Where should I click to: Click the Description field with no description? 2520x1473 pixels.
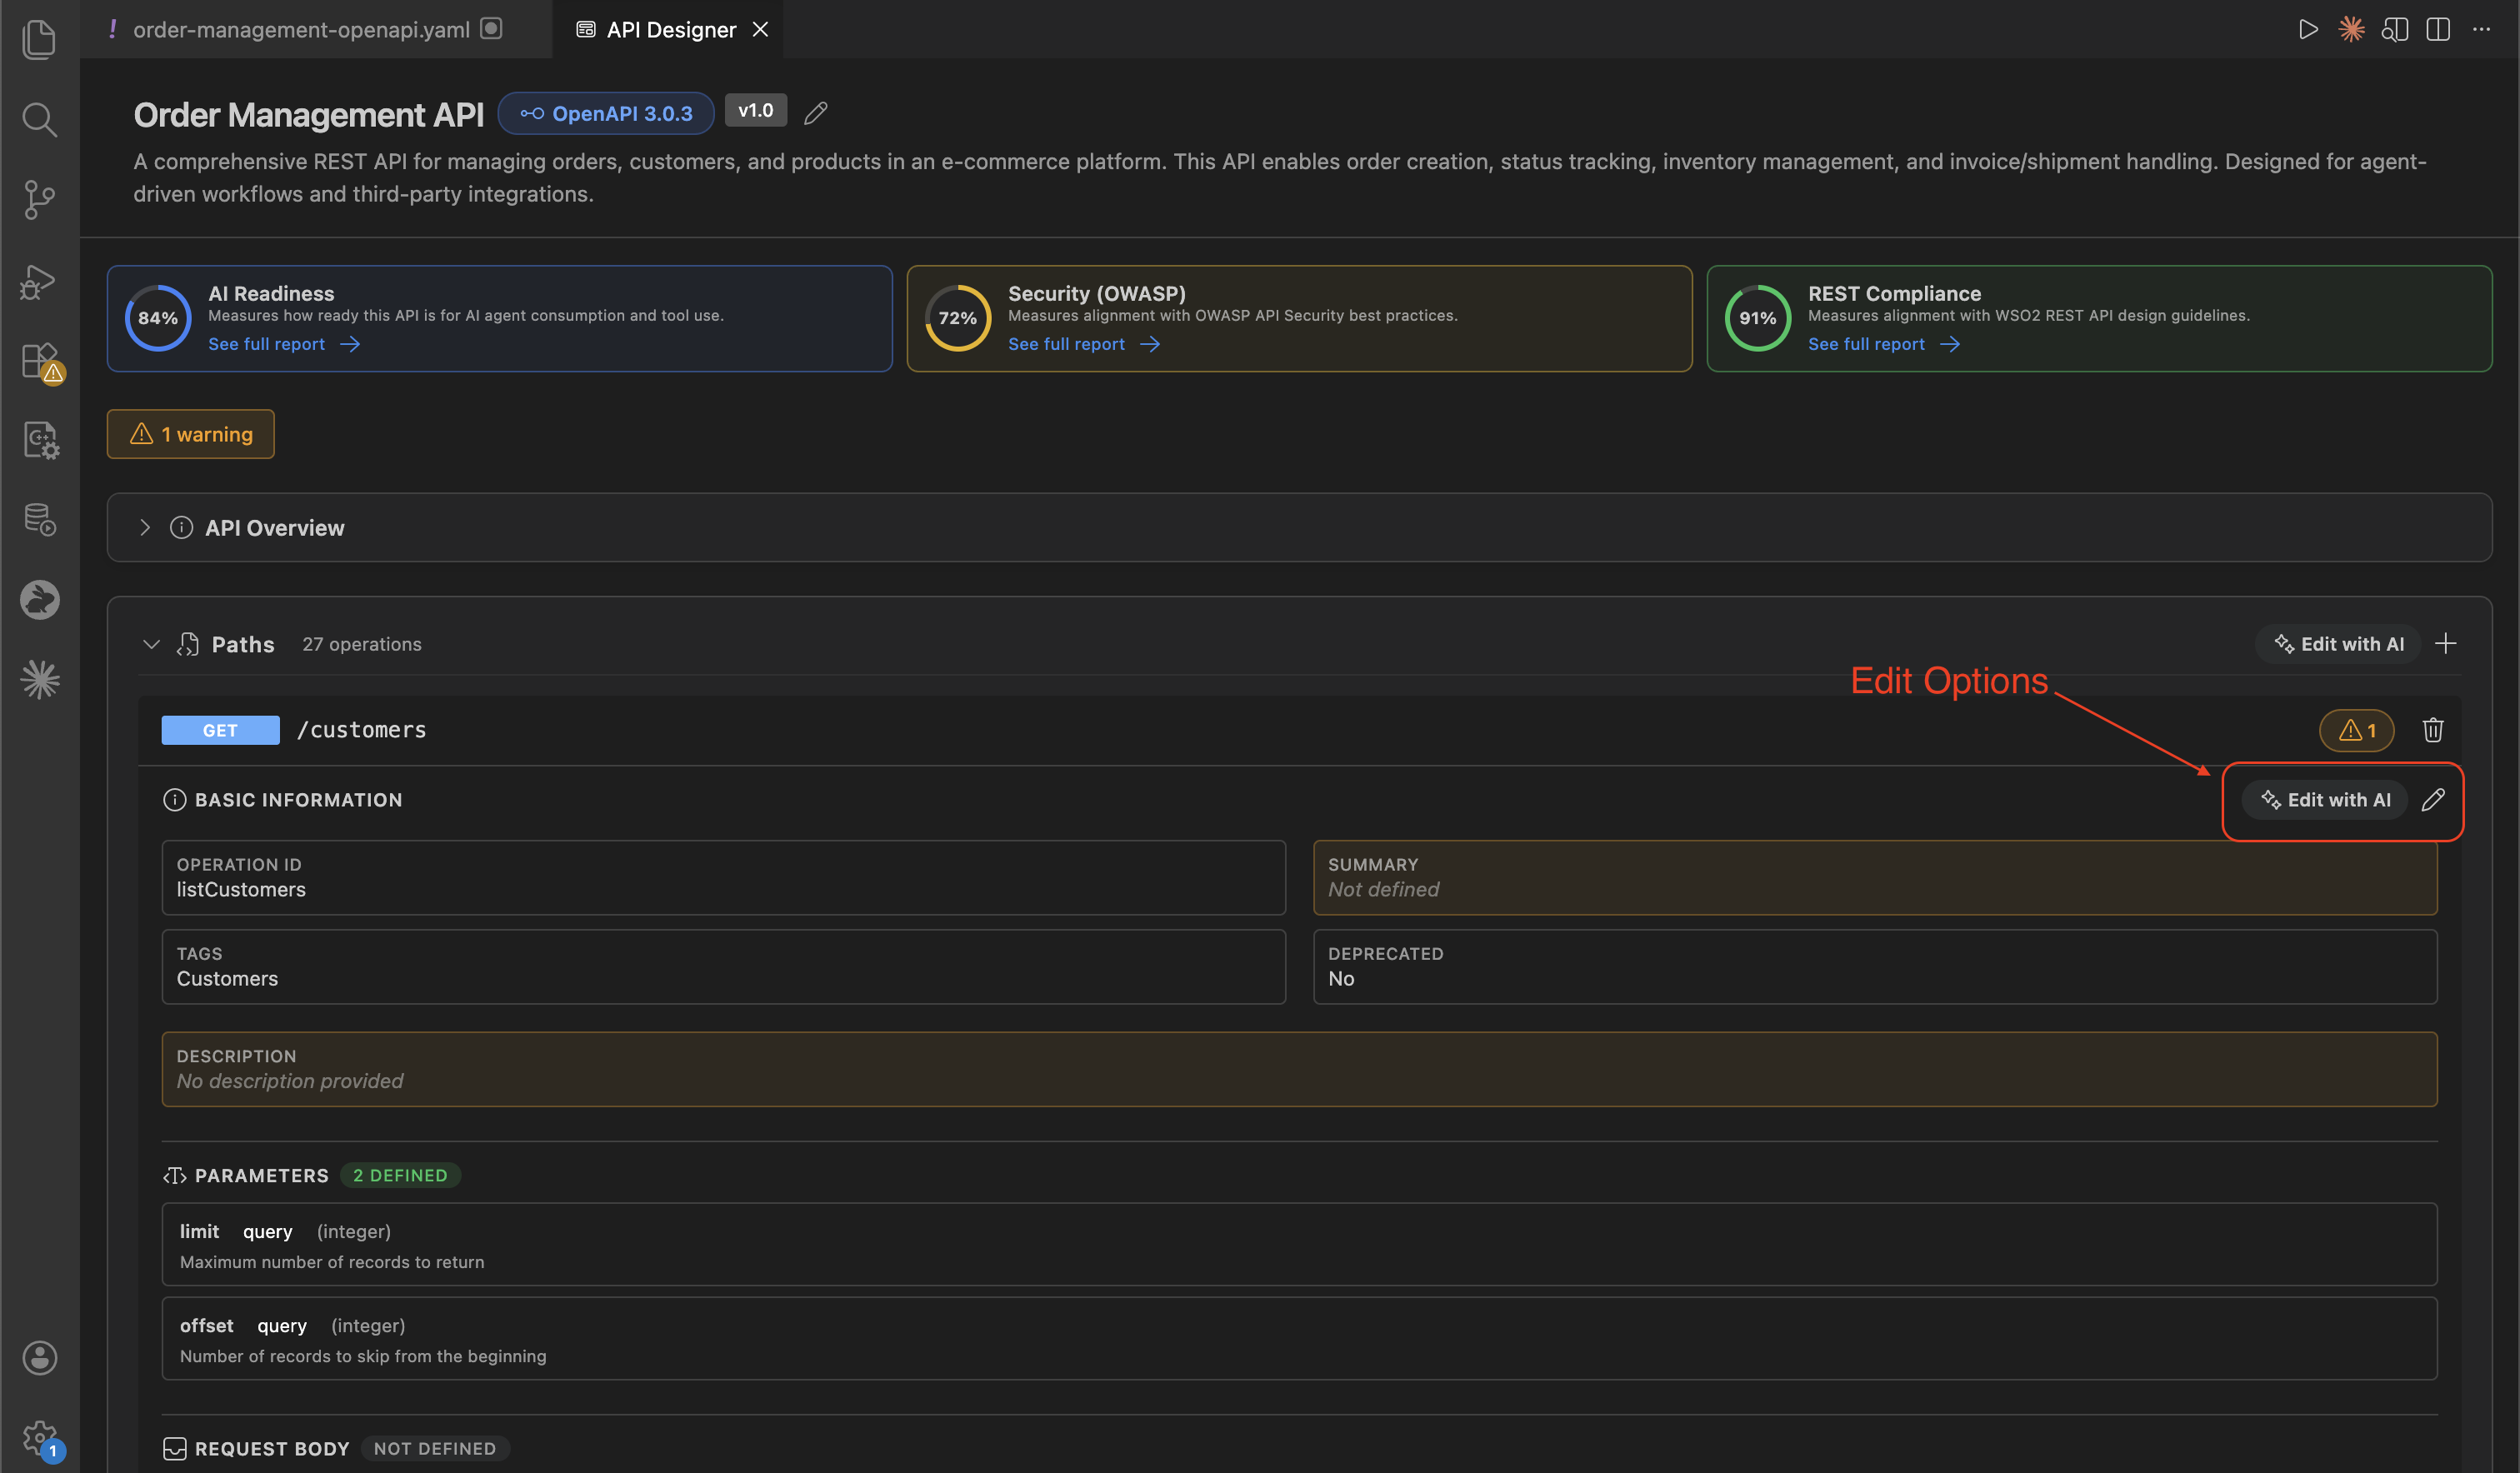[1300, 1069]
